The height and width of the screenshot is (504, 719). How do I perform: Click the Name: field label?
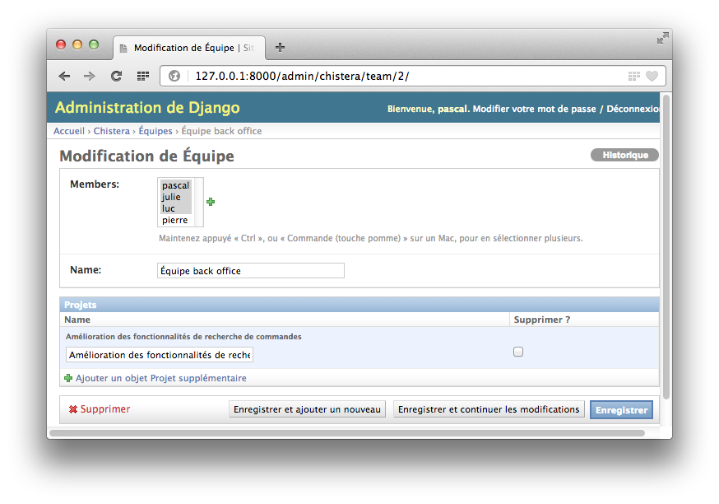pyautogui.click(x=86, y=270)
